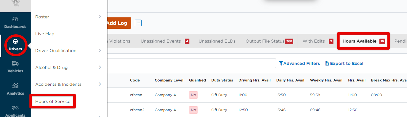Screen dimensions: 407x117
Task: Expand the Accidents & Incidents submenu chevron
Action: point(100,84)
